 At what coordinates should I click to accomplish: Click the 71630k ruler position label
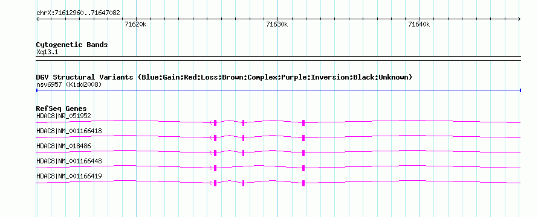click(x=277, y=24)
